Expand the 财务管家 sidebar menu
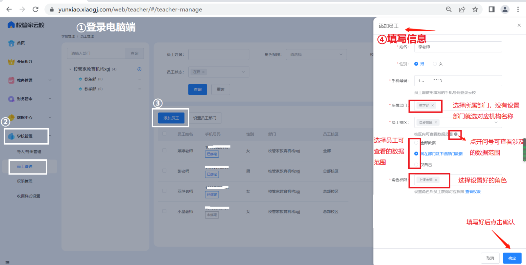526x265 pixels. click(x=50, y=99)
